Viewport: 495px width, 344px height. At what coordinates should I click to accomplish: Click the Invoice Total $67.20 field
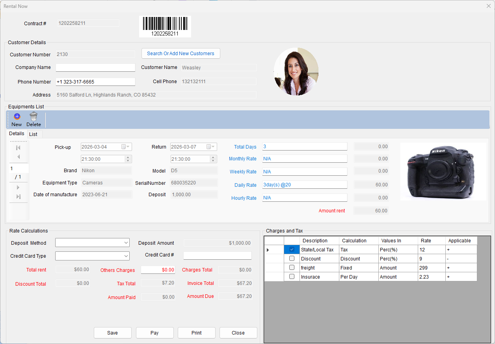click(235, 283)
